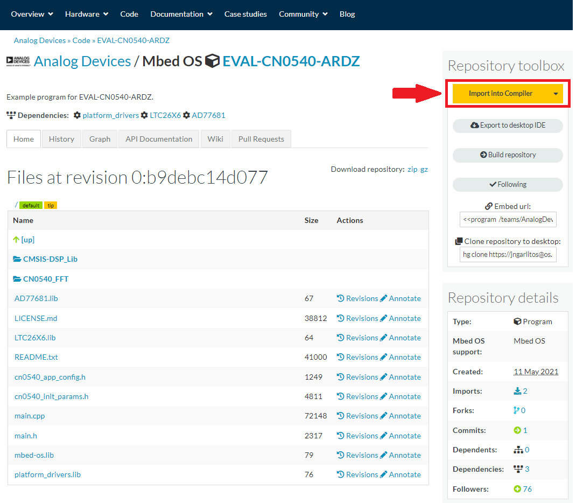Click the hg clone command field
Viewport: 576px width, 503px height.
tap(508, 254)
